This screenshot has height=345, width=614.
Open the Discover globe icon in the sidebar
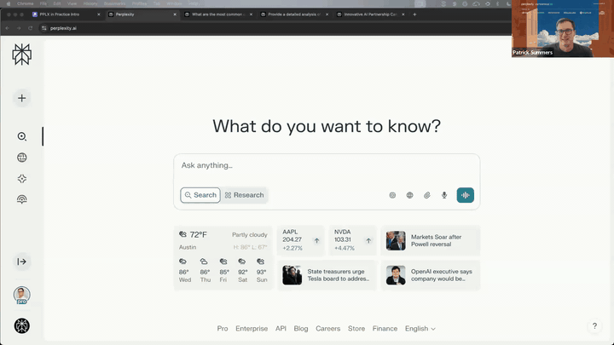click(21, 158)
